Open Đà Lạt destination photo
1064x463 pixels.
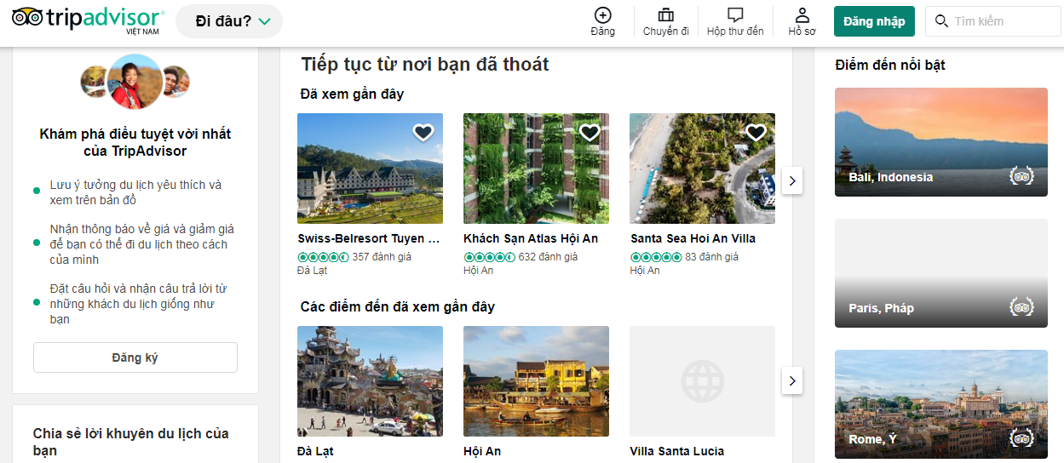370,381
